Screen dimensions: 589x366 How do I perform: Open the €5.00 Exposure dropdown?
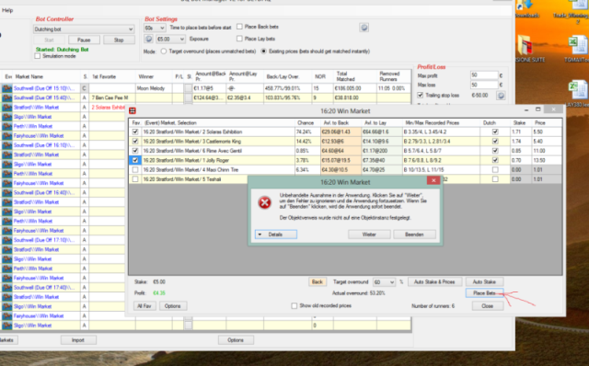pos(170,39)
